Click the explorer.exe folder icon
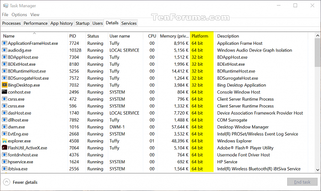 4,141
